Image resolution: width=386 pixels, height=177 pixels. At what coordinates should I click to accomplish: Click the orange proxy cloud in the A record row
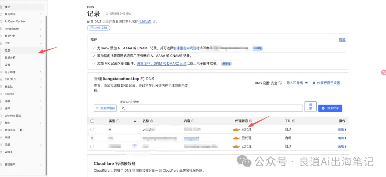(x=236, y=130)
